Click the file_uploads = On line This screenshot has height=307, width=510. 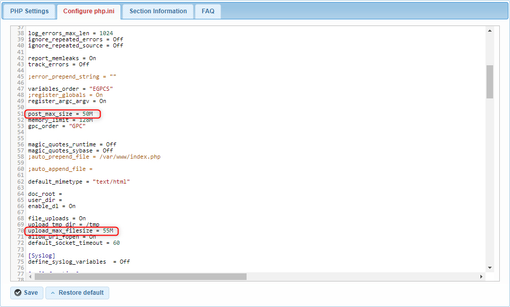tap(57, 218)
